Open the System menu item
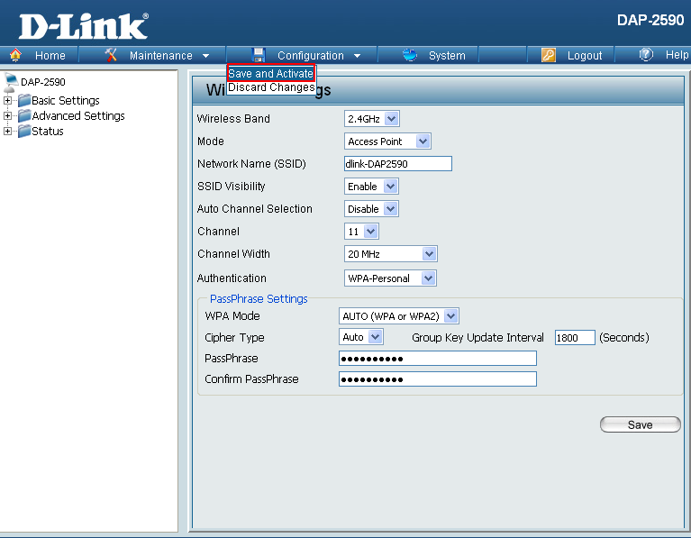The image size is (691, 538). tap(447, 56)
